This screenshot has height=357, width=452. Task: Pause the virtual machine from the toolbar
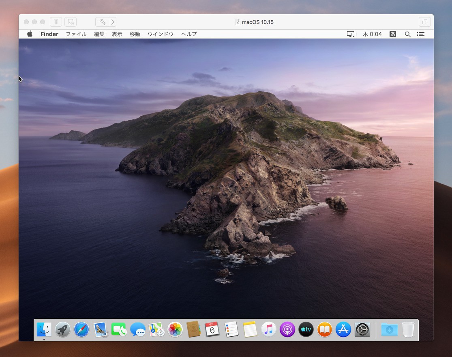[56, 22]
